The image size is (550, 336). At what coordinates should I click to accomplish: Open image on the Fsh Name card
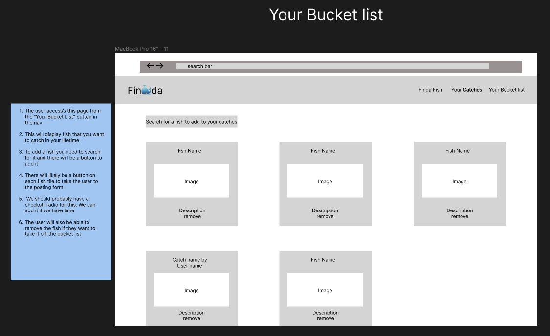point(192,181)
